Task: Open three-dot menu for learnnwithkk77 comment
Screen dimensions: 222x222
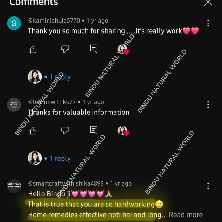Action: tap(208, 105)
